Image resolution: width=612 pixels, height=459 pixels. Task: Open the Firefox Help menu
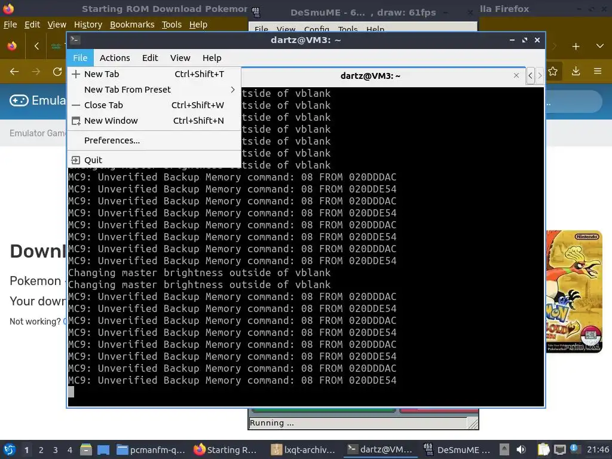pos(198,25)
